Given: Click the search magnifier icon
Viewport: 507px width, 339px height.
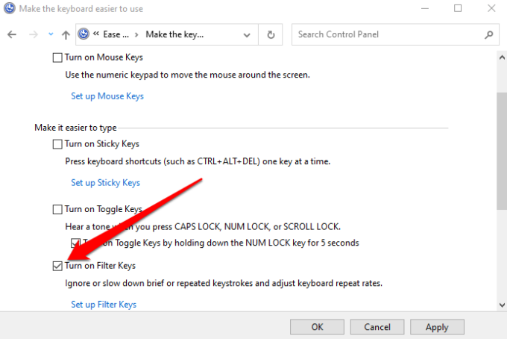Looking at the screenshot, I should [x=489, y=34].
